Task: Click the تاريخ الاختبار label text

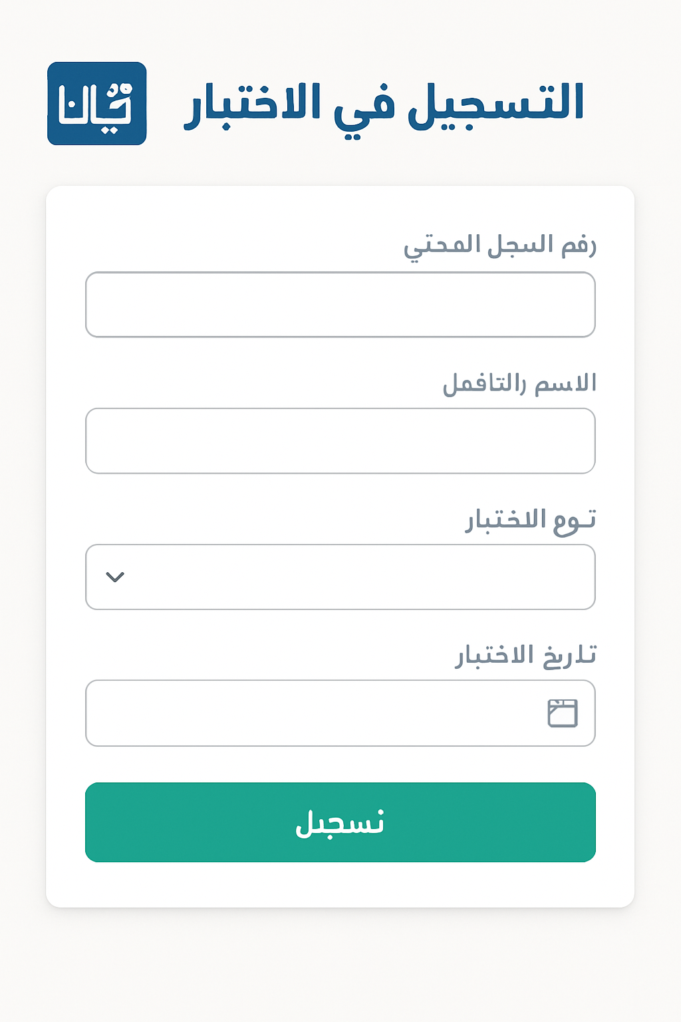Action: click(525, 655)
